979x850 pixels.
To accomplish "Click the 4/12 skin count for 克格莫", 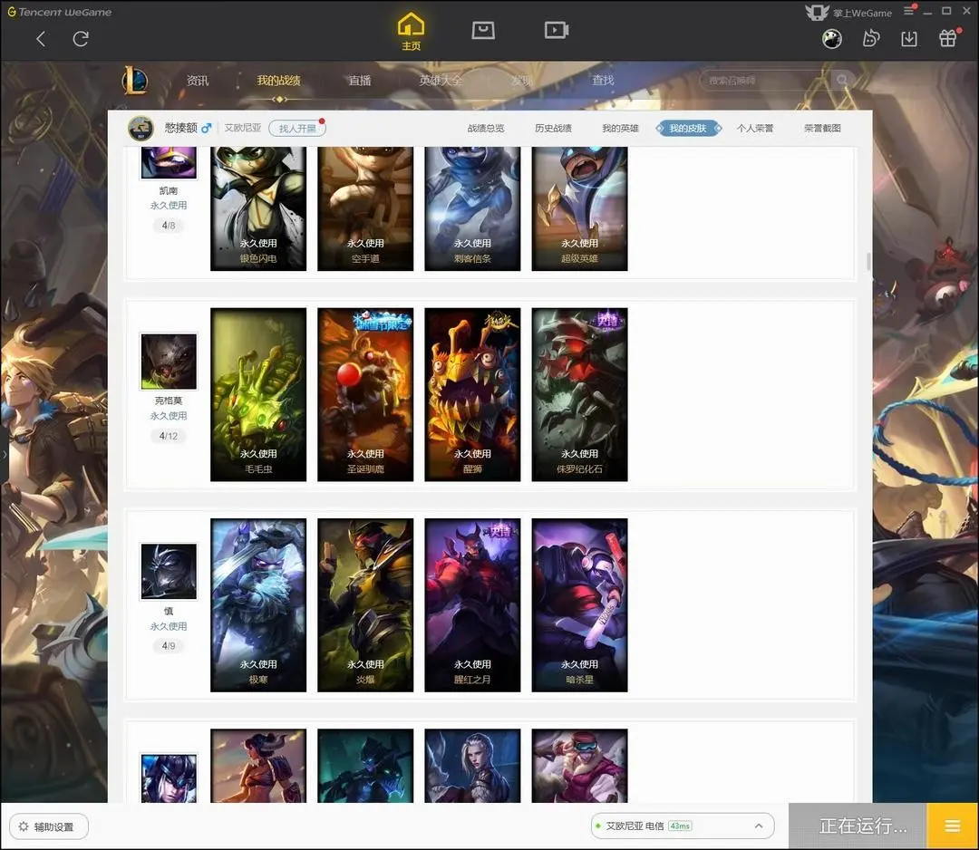I will (169, 436).
